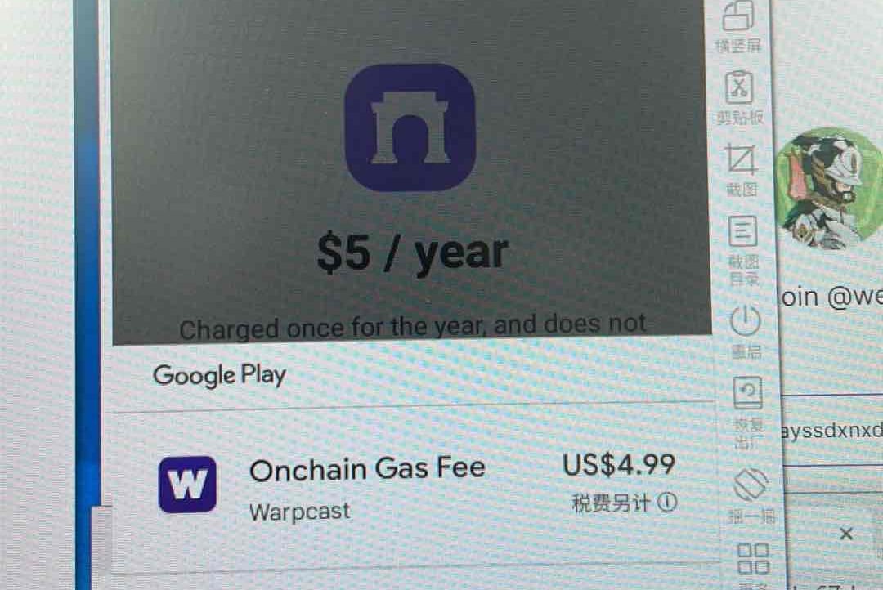
Task: Open the screenshot folder (截图目录)
Action: tap(743, 250)
